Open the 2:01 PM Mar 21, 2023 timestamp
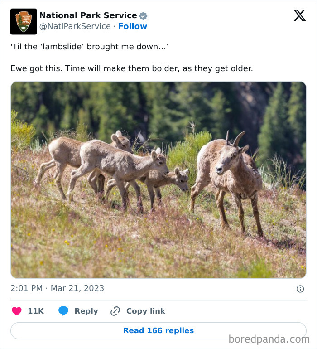The height and width of the screenshot is (349, 317). point(58,288)
